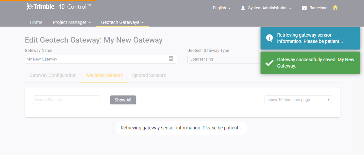This screenshot has height=155, width=364.
Task: Click the info icon in the blue notification
Action: click(x=269, y=38)
